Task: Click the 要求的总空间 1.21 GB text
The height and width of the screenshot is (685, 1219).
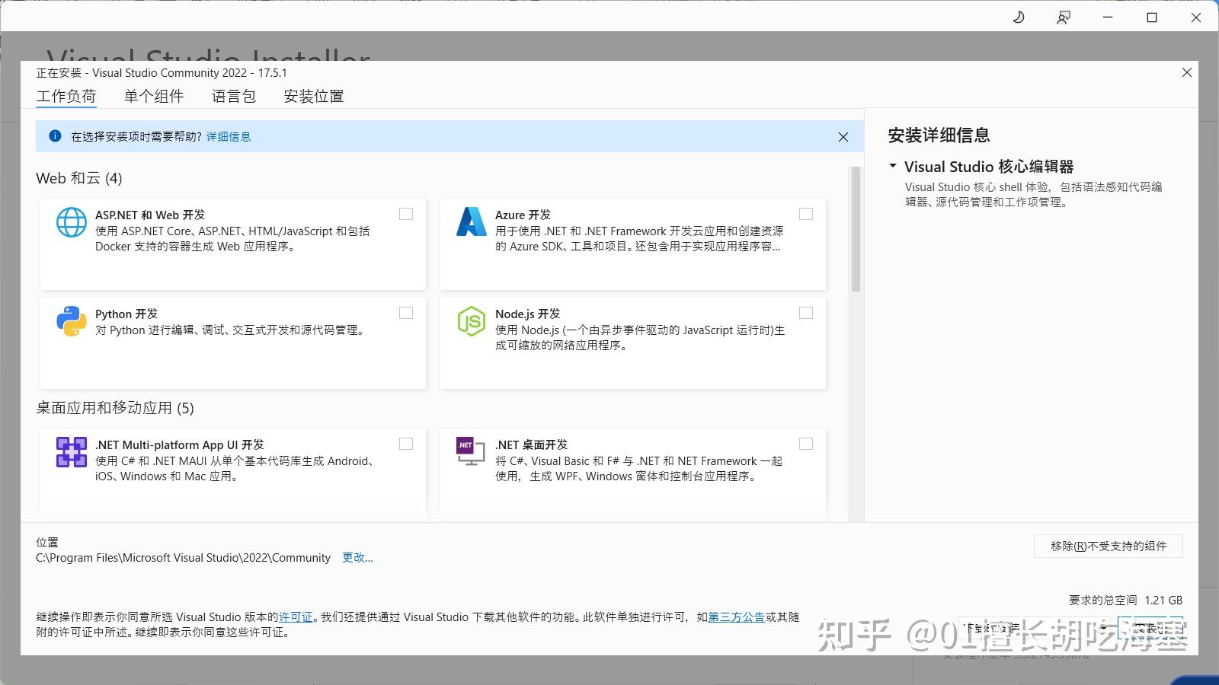Action: 1126,601
